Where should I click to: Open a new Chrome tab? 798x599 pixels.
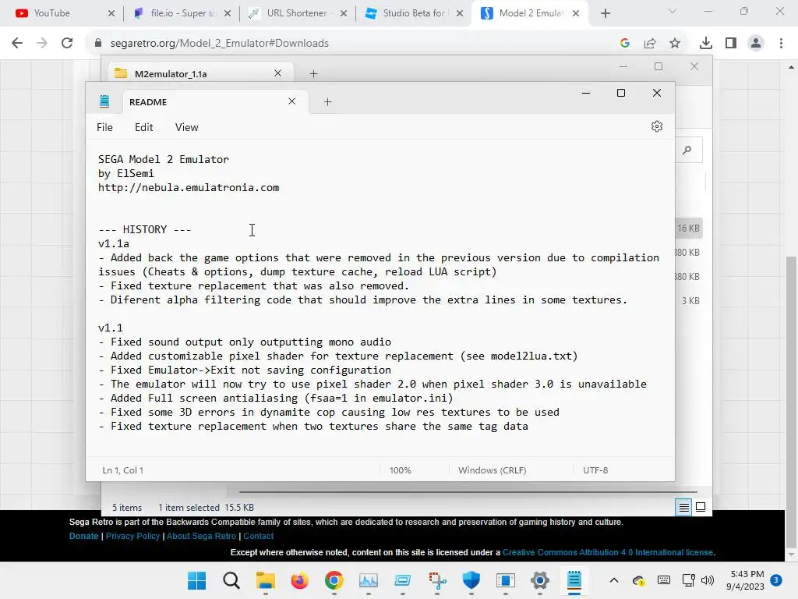(x=605, y=13)
